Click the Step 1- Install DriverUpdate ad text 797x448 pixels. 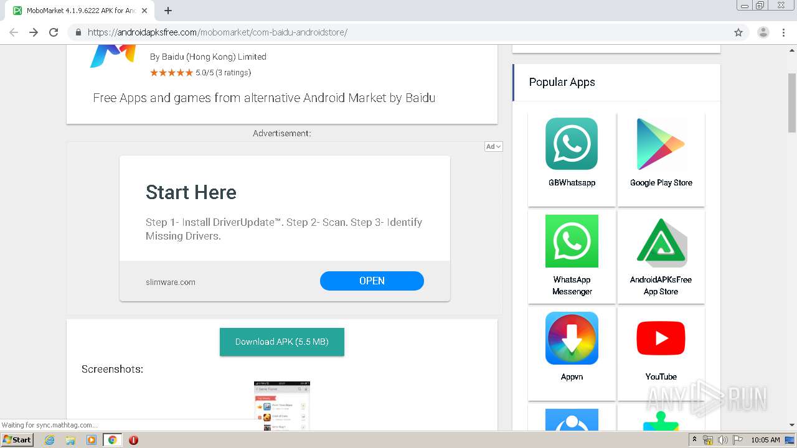(284, 229)
